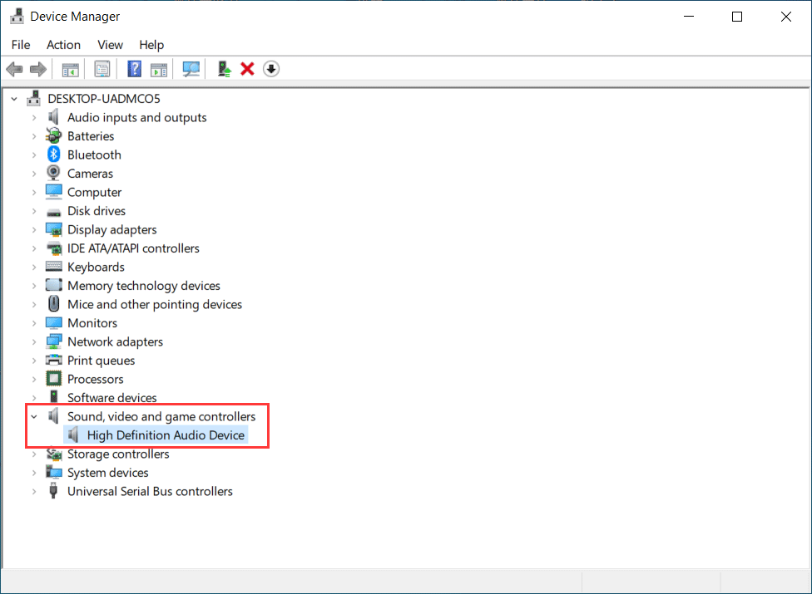Select the Keyboards category icon
This screenshot has width=812, height=594.
tap(54, 267)
